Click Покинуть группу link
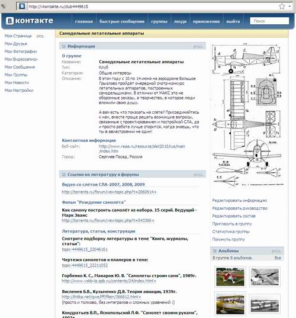Screen dimensions: 296x318 [229, 239]
